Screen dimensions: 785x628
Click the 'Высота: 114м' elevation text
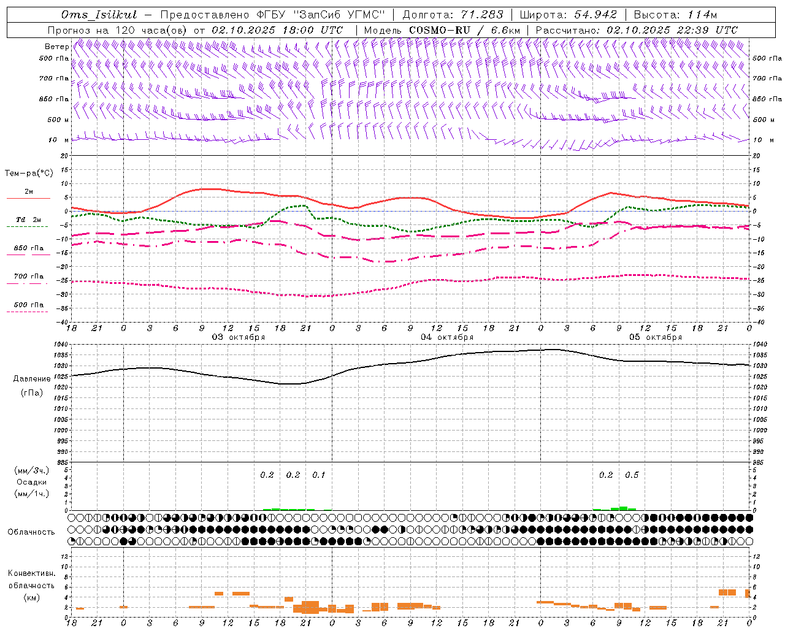coord(675,15)
